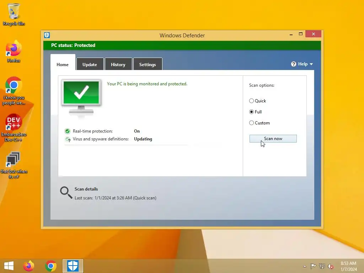Viewport: 364px width, 273px height.
Task: Click the Real-time protection green check icon
Action: click(67, 131)
